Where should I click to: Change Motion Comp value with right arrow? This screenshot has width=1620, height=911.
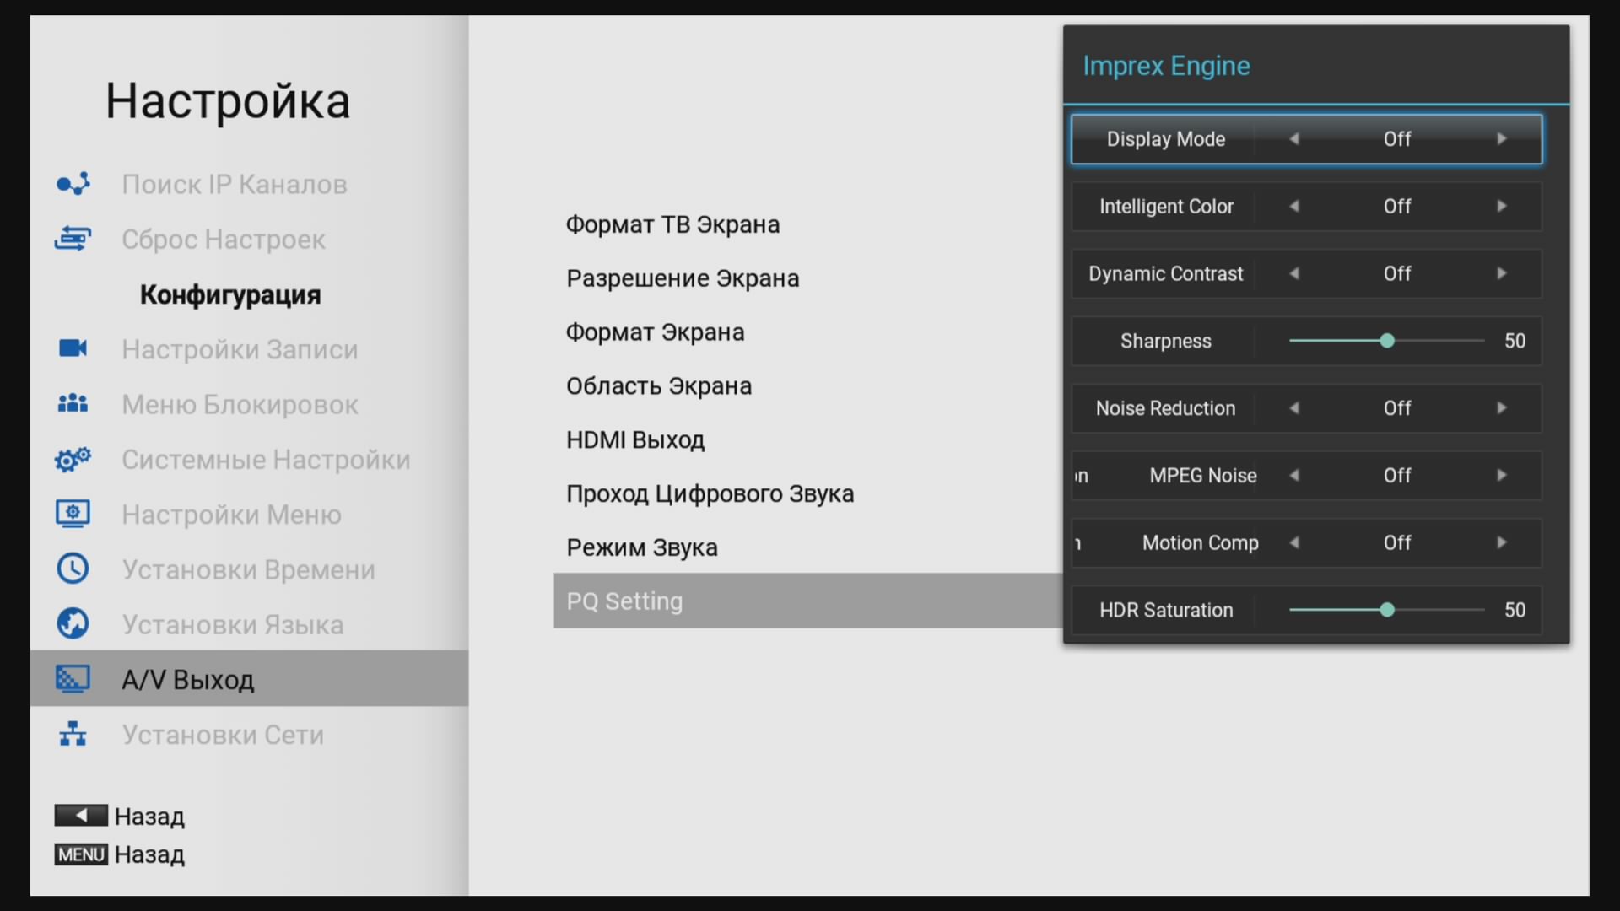click(x=1502, y=542)
